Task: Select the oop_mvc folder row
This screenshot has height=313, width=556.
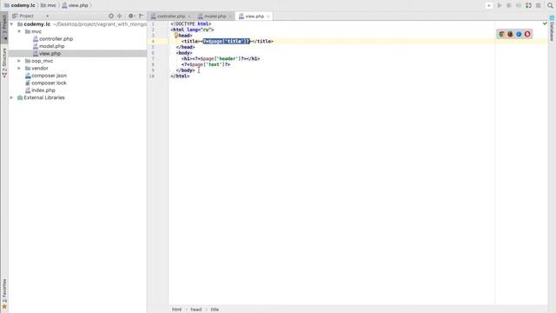Action: pos(43,61)
